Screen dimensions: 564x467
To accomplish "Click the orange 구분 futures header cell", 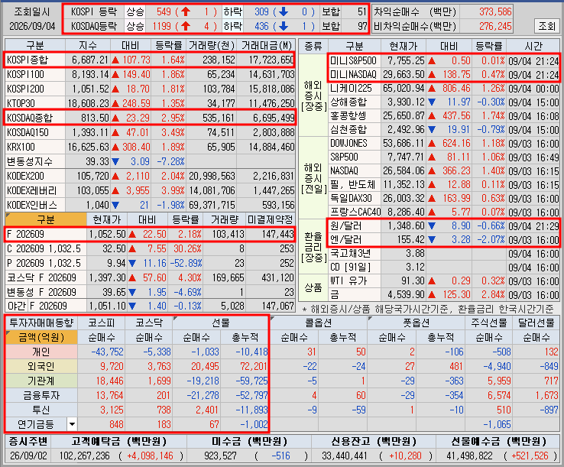I will coord(46,219).
